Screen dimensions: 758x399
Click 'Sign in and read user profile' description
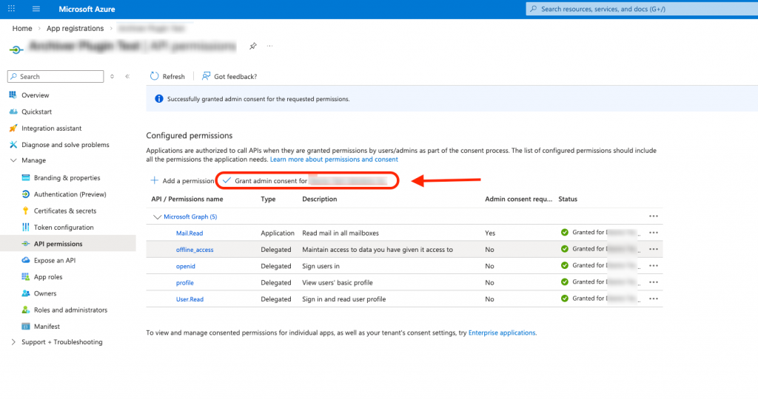[x=343, y=299]
